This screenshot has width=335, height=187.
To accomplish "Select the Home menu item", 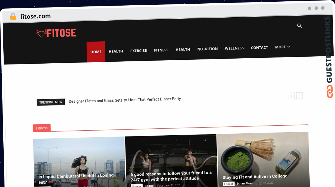I will pyautogui.click(x=96, y=52).
